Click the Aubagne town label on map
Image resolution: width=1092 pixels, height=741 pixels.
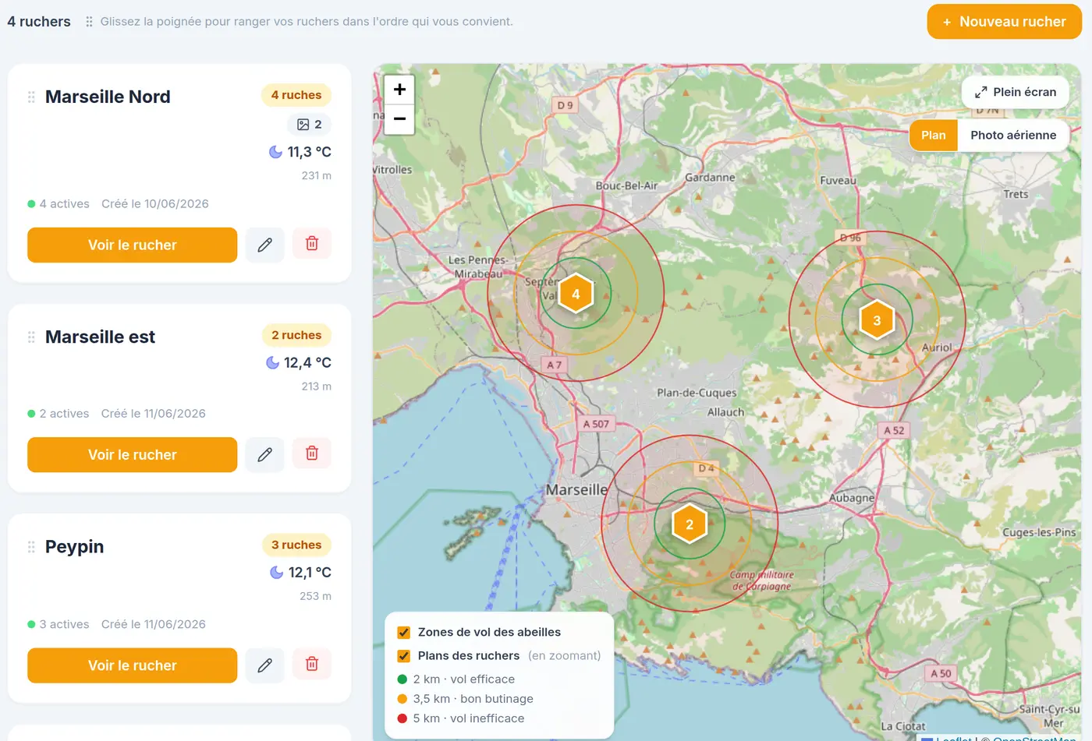[x=852, y=498]
